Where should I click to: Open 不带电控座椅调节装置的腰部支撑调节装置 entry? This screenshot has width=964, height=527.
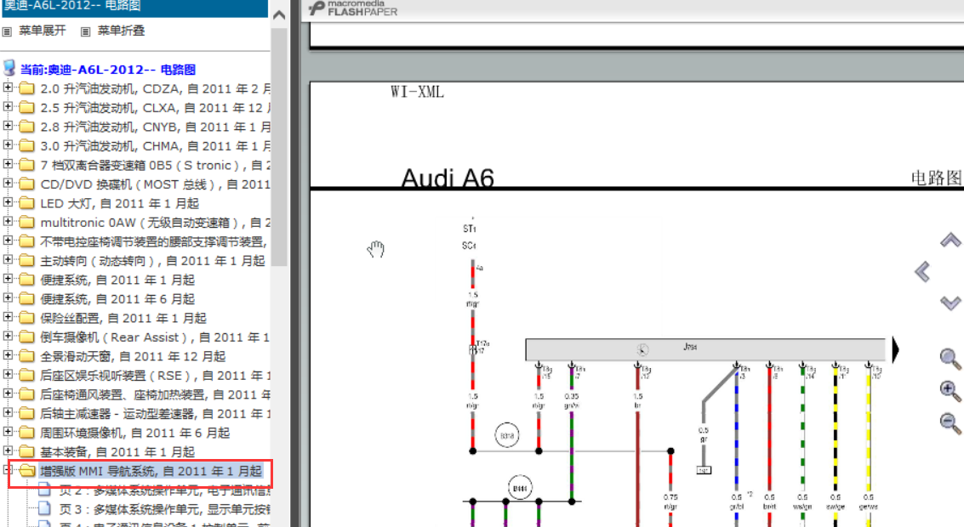155,242
